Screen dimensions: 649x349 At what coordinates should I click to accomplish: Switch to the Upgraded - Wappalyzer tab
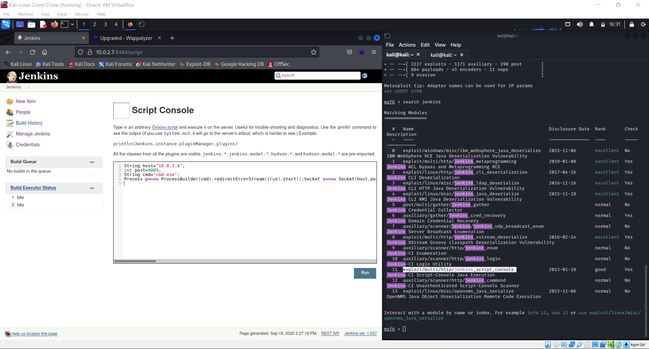coord(126,38)
